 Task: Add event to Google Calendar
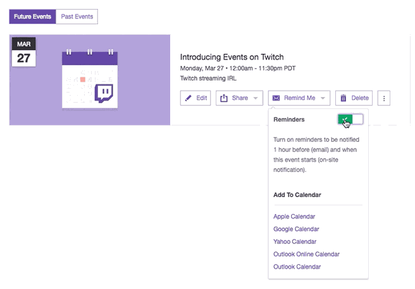tap(296, 229)
